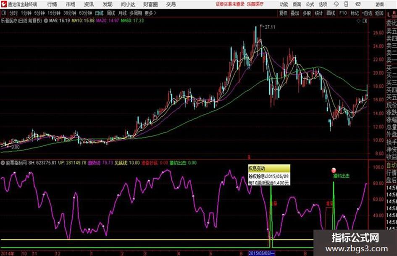Open the 功能 menu

[x=284, y=4]
